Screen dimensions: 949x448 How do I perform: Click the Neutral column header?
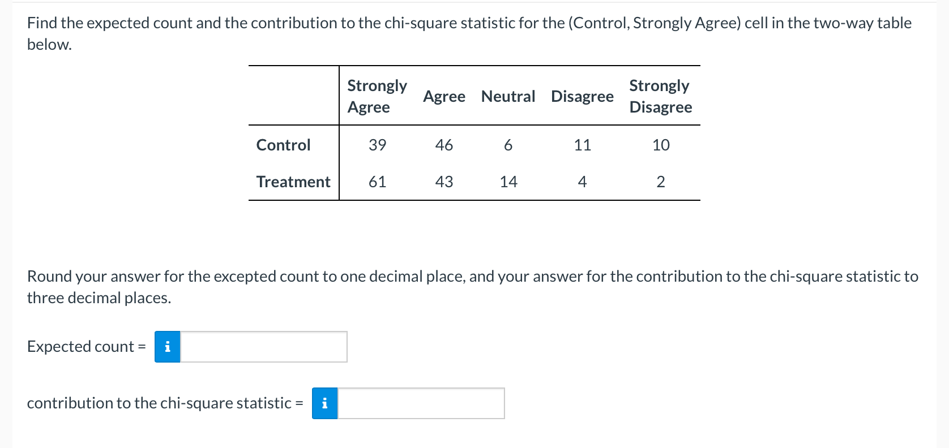point(508,97)
